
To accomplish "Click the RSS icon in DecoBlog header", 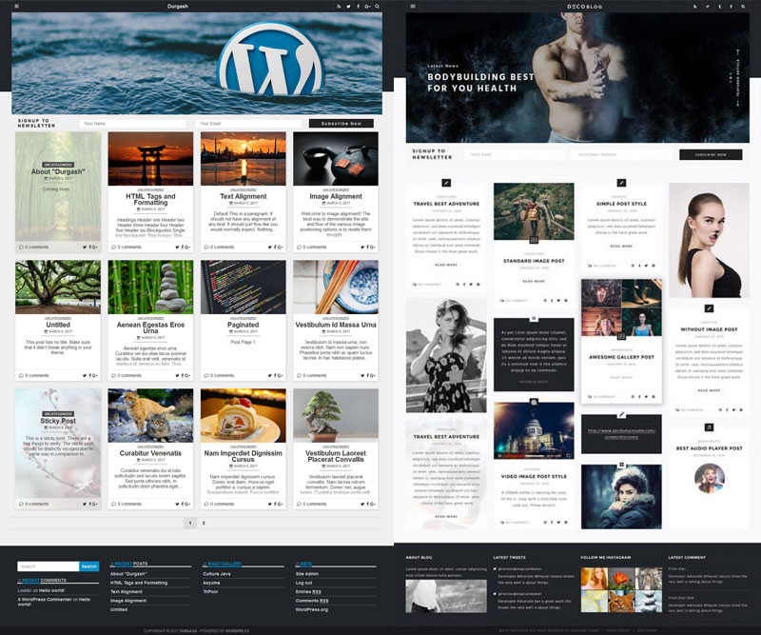I will (x=695, y=7).
